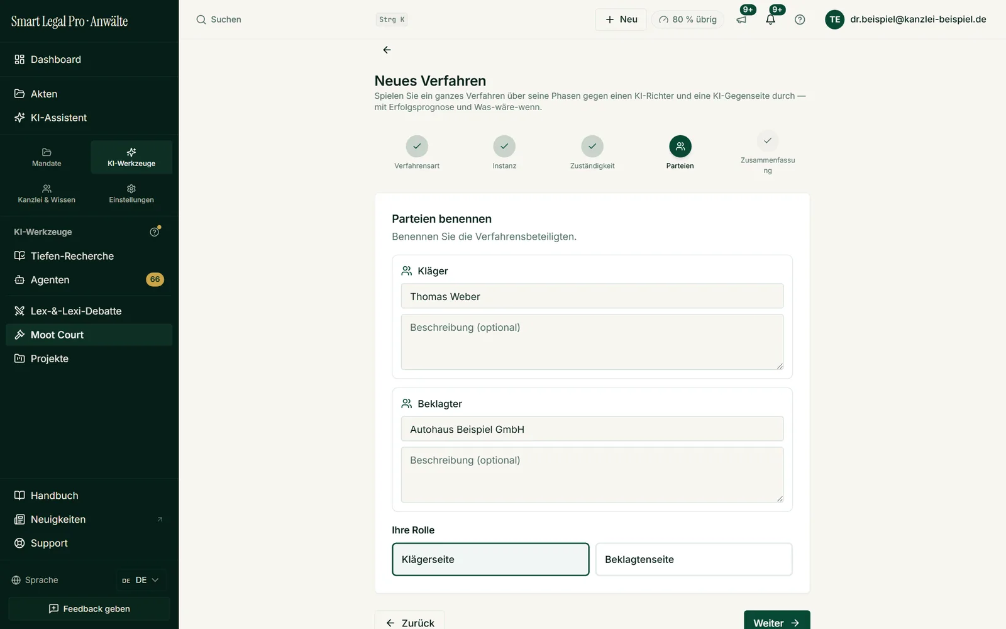This screenshot has width=1006, height=629.
Task: Click the Beklagter Beschreibung text area
Action: [x=592, y=474]
